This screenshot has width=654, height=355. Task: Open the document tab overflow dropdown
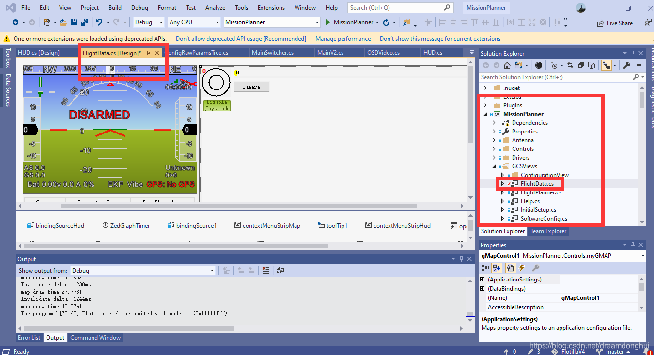pos(472,53)
